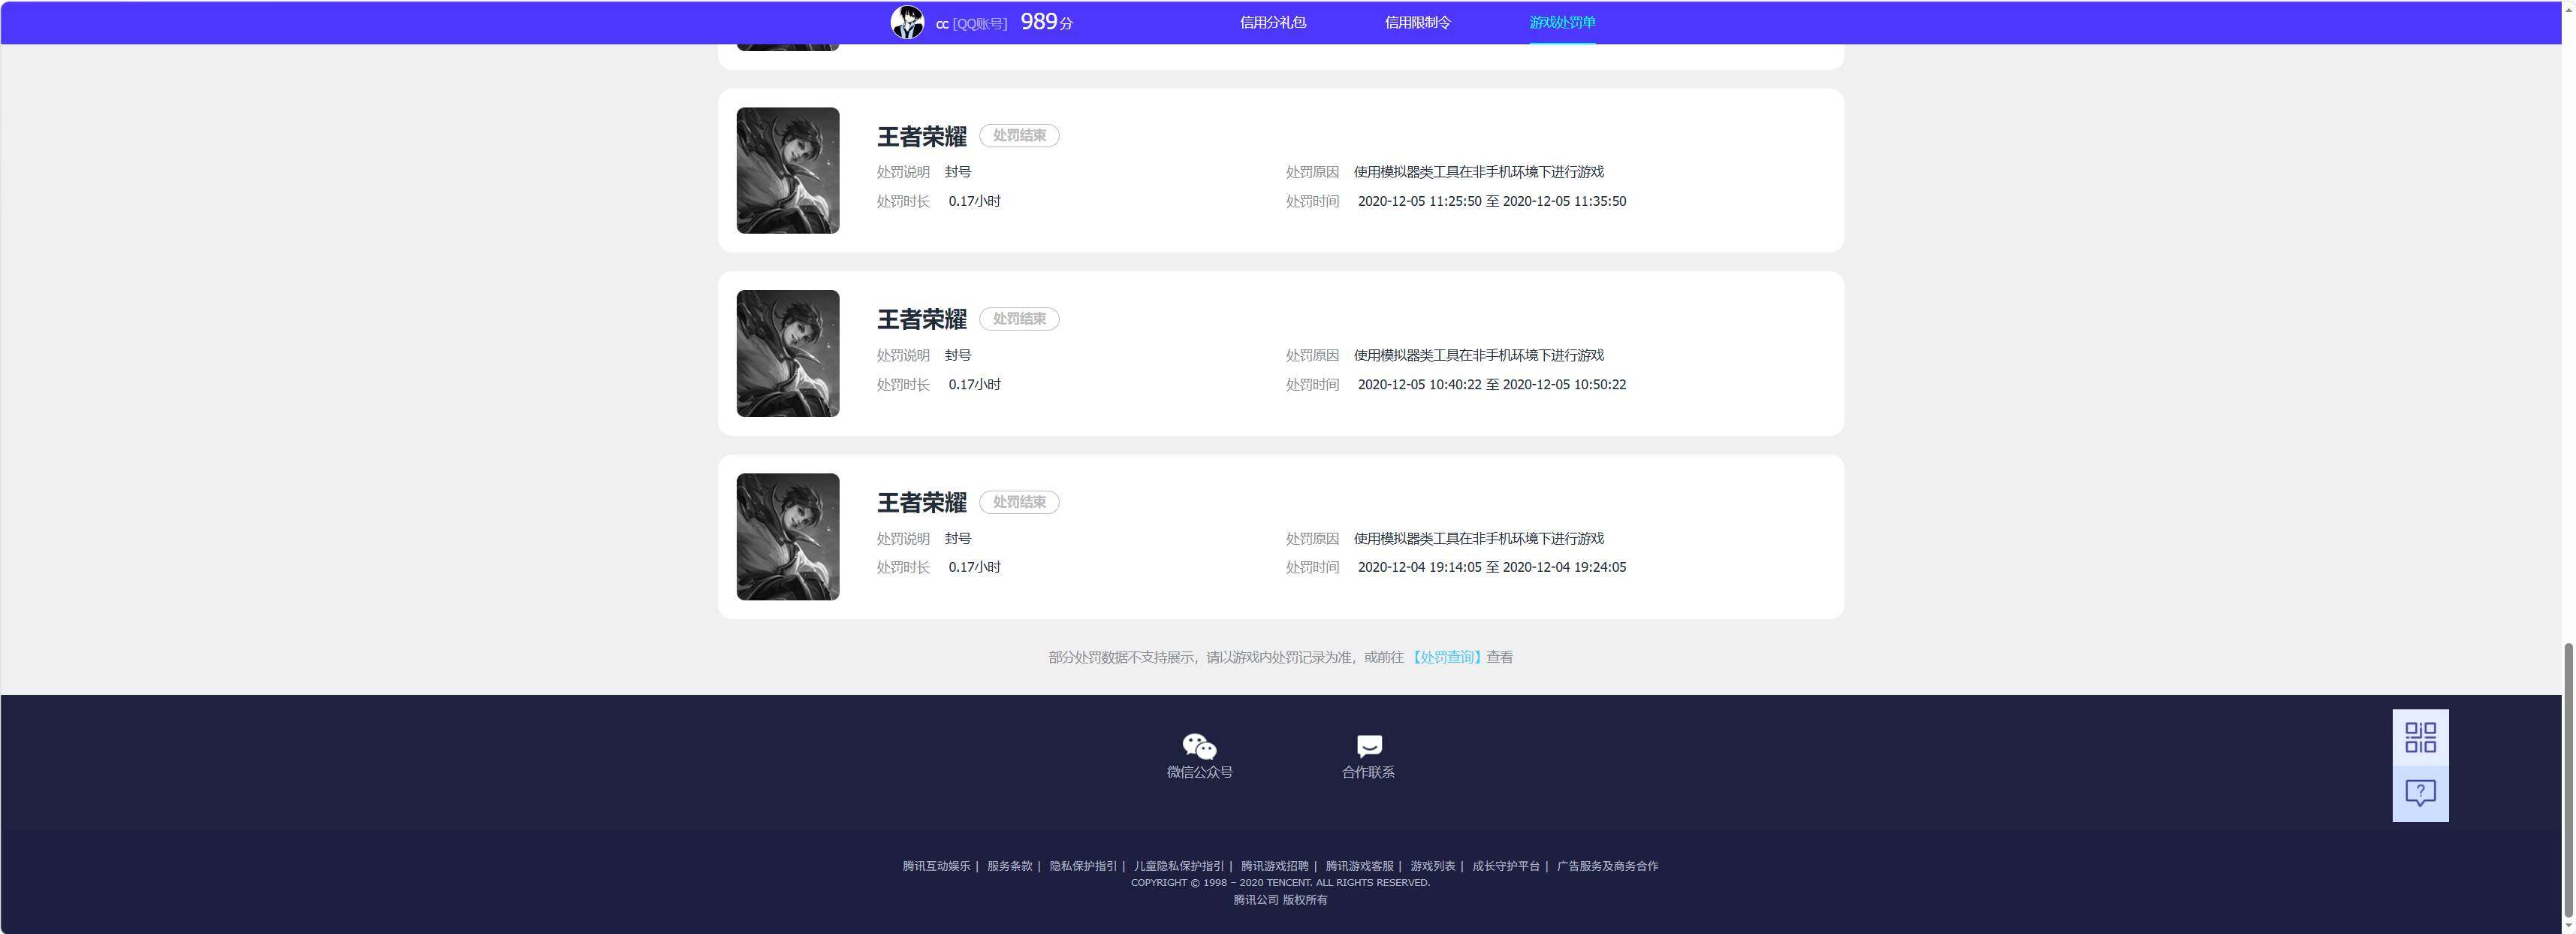The width and height of the screenshot is (2576, 934).
Task: Open the cooperation contact chat icon
Action: [x=1369, y=746]
